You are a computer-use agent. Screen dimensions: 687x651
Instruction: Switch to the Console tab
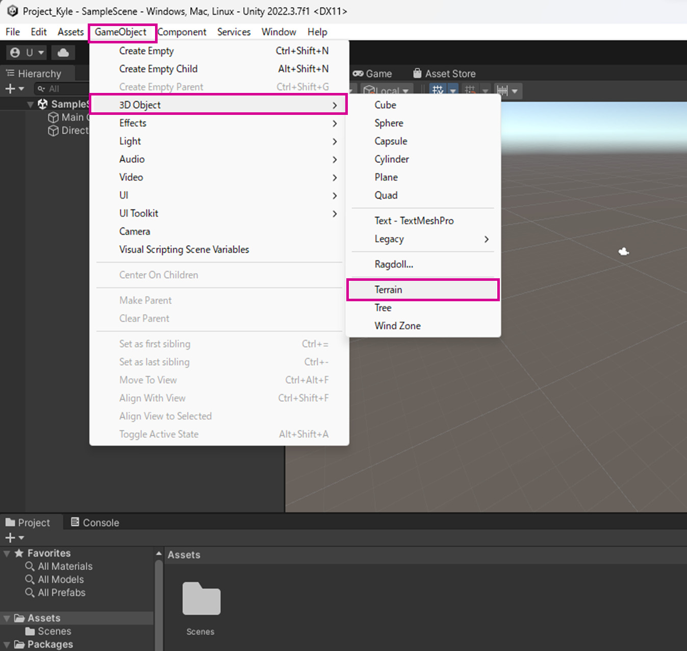(95, 522)
